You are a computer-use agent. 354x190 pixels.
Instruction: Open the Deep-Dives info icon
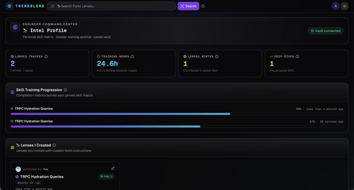coord(297,56)
